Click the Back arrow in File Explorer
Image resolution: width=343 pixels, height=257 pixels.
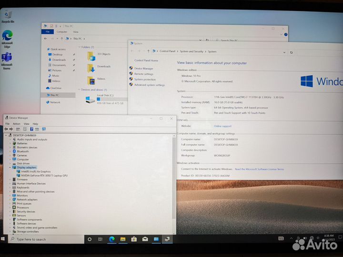(x=46, y=39)
